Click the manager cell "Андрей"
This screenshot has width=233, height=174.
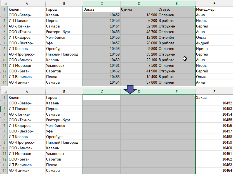[x=214, y=43]
